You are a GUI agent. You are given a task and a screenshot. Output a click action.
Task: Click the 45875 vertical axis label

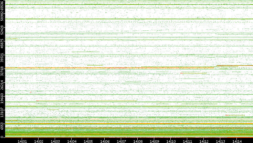click(x=2, y=45)
